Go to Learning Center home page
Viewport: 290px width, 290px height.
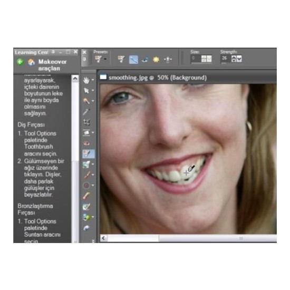(31, 62)
